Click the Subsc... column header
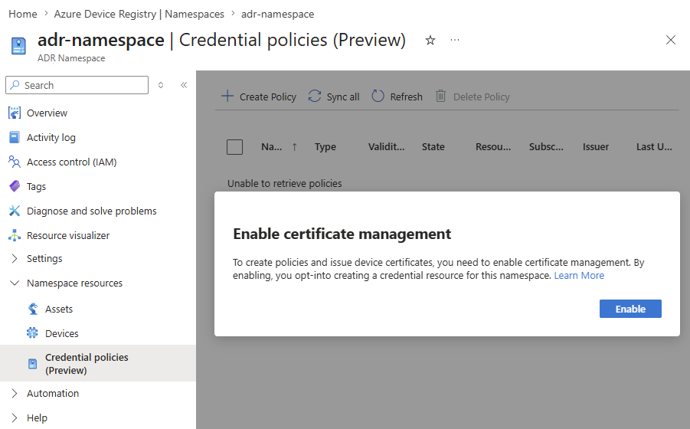 coord(546,147)
